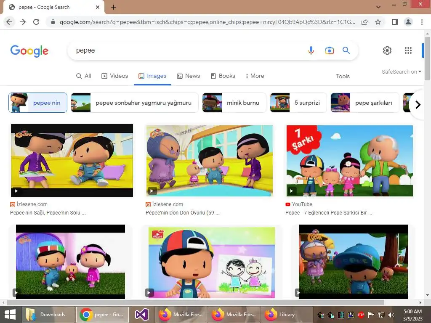Close the pepee - Google Search tab

click(x=98, y=7)
